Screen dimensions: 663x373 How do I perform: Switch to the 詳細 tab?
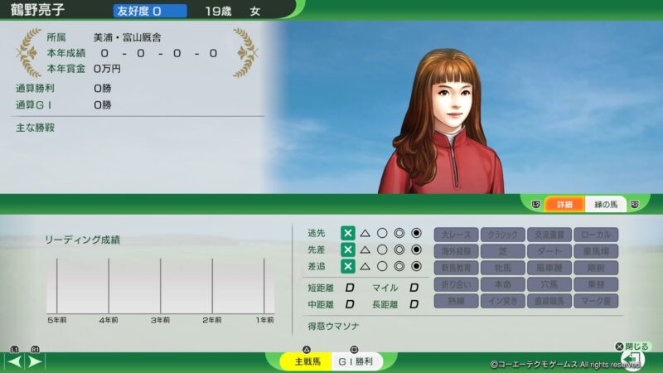(565, 205)
